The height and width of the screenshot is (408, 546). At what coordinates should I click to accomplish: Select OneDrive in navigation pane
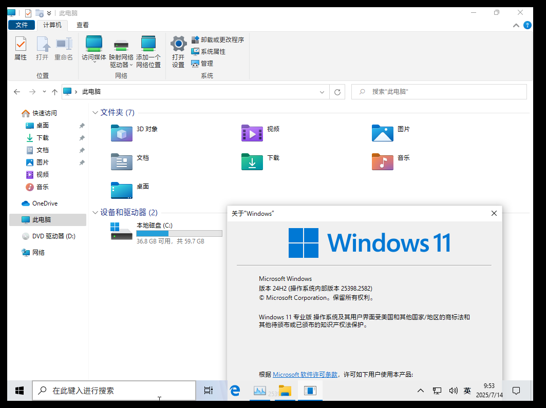click(x=45, y=203)
